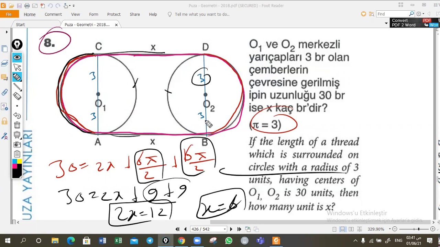This screenshot has height=247, width=440.
Task: Click the hand touch mode icon
Action: click(66, 6)
